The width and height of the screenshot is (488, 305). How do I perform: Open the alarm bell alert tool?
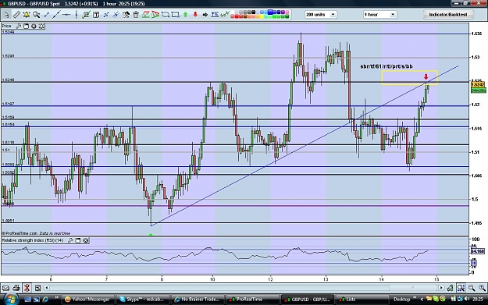click(x=26, y=14)
